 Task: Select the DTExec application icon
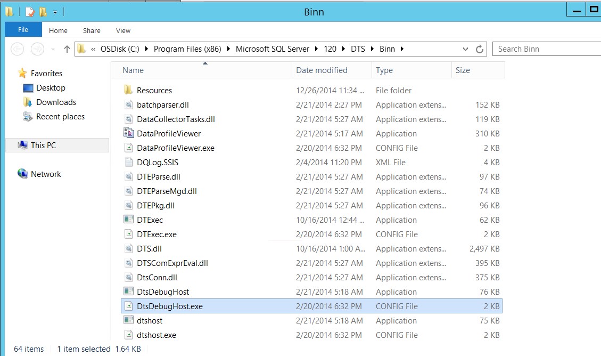128,220
